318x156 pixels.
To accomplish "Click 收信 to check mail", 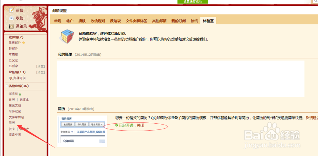I will [19, 18].
